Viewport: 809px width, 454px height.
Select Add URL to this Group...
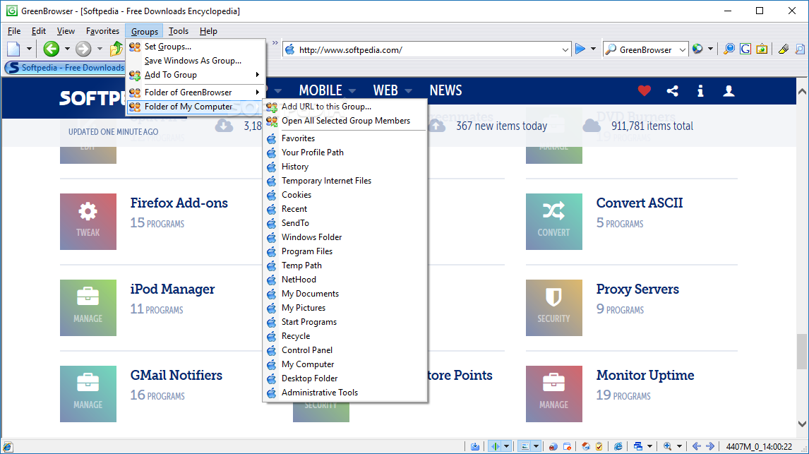344,107
